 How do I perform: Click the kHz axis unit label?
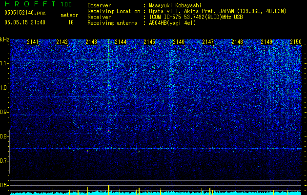click(x=4, y=39)
